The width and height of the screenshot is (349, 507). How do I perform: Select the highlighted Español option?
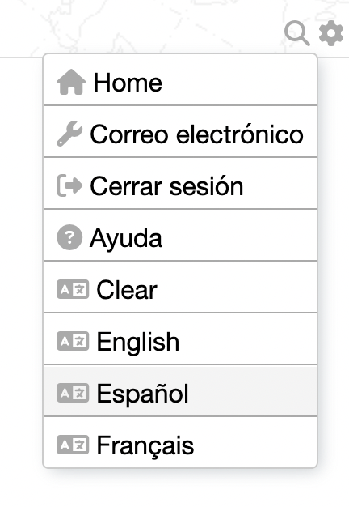point(180,390)
